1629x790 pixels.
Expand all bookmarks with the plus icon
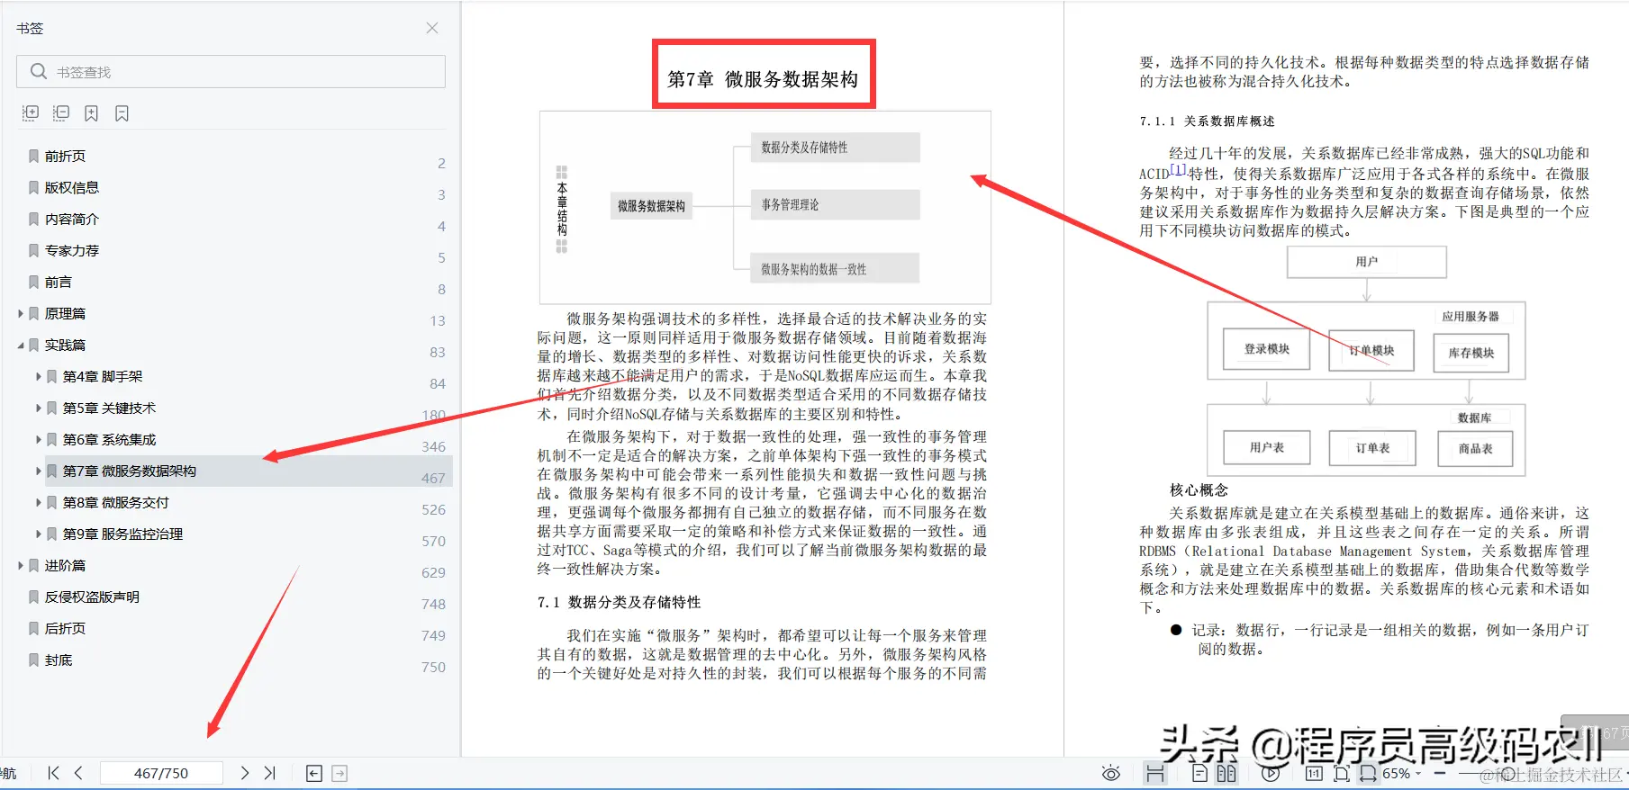point(31,113)
